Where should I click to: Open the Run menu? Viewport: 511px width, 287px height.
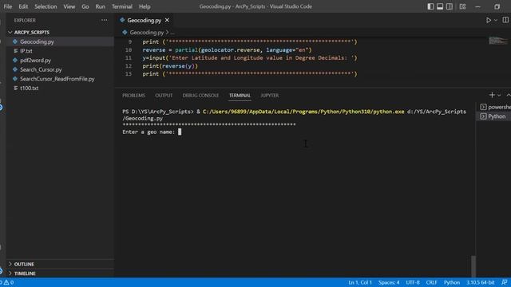[101, 6]
